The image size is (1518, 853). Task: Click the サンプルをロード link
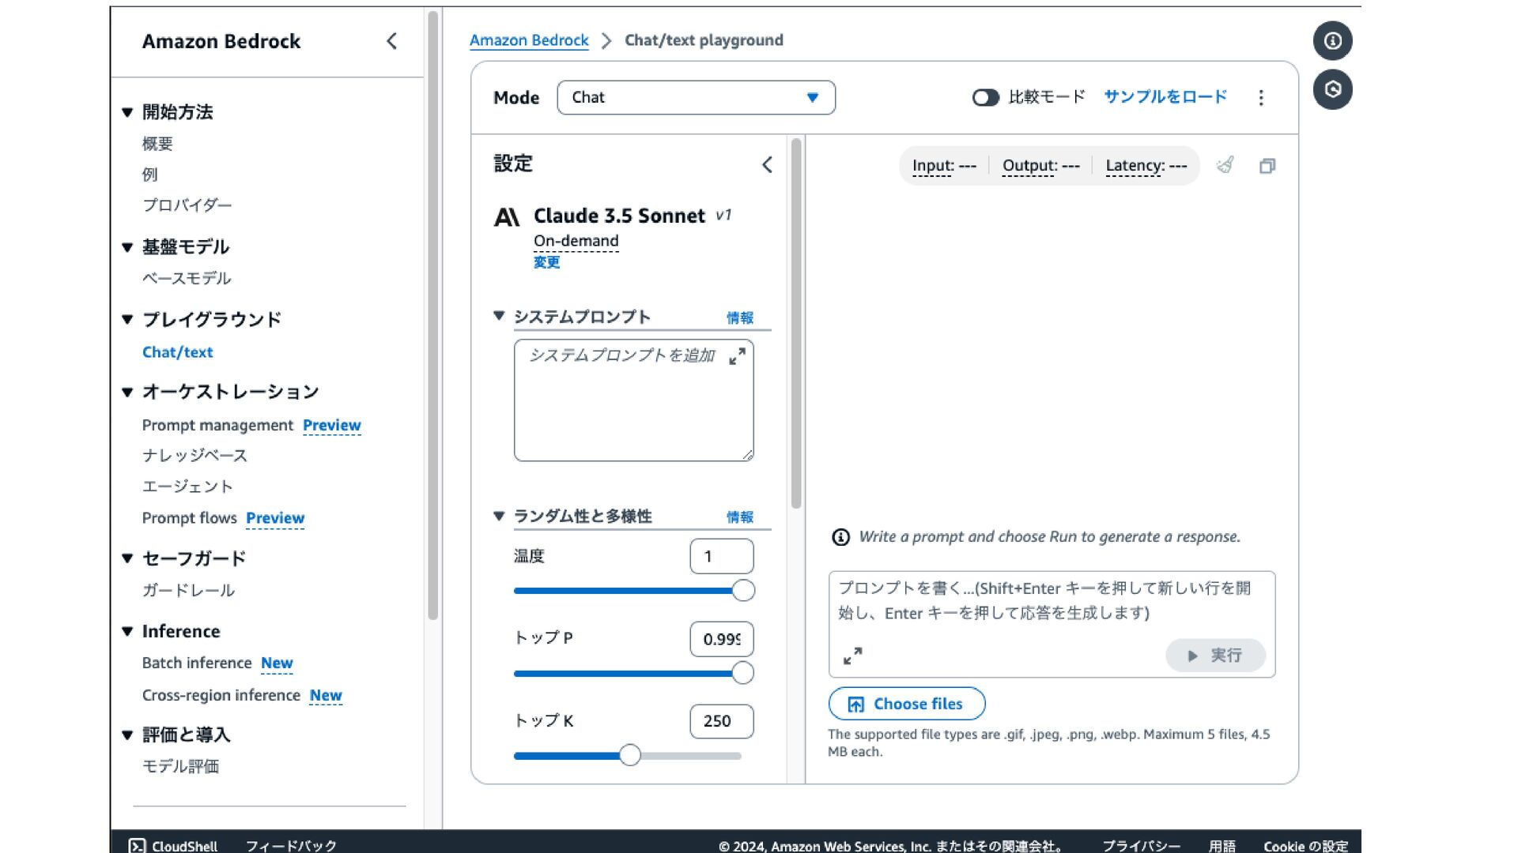[x=1165, y=97]
